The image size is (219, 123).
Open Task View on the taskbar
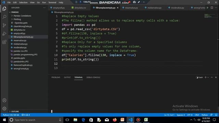pyautogui.click(x=67, y=120)
